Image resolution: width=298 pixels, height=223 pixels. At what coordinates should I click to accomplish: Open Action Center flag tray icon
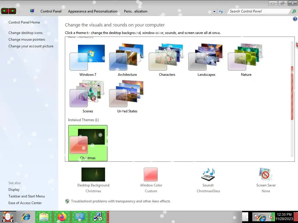tap(256, 217)
